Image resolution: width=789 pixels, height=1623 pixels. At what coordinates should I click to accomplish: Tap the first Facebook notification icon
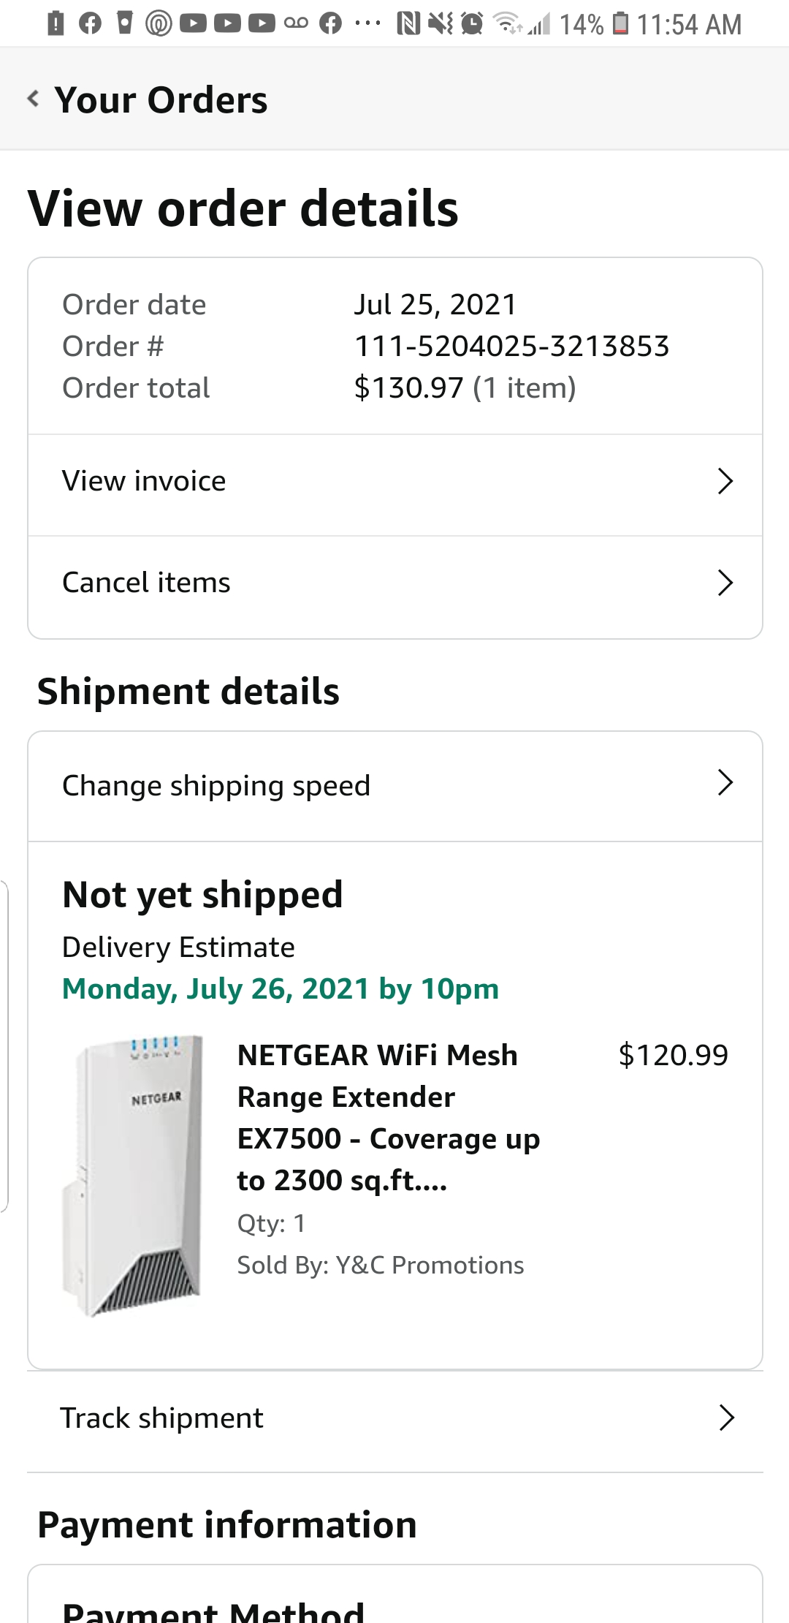coord(90,24)
